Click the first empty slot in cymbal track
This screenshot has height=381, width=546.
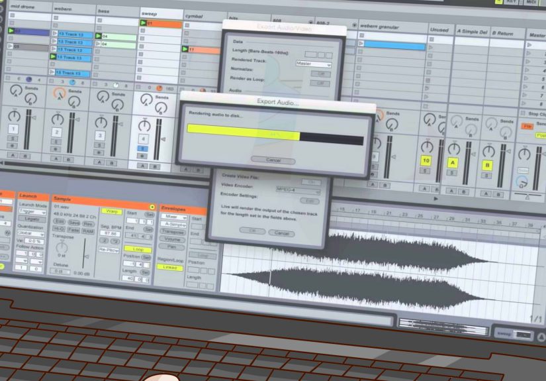point(187,25)
